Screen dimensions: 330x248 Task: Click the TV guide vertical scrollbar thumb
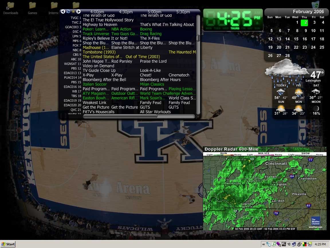tap(198, 38)
